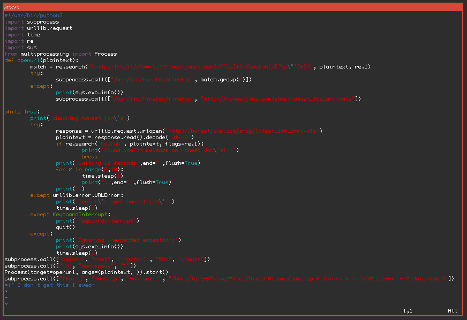Click "print('KeyboardInterrupt')" line
The width and height of the screenshot is (467, 320).
tap(97, 221)
